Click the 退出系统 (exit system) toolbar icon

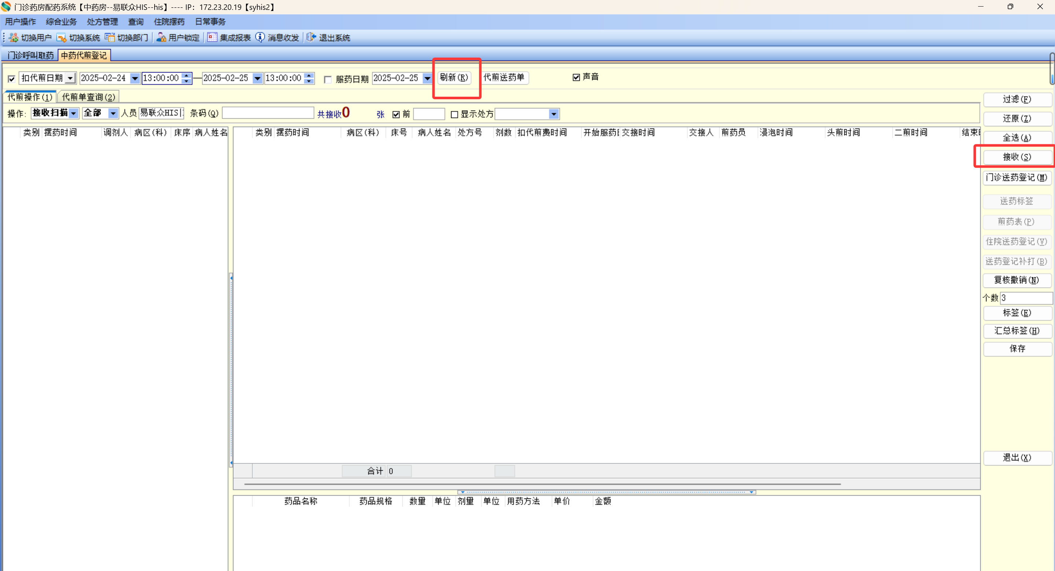click(x=311, y=38)
